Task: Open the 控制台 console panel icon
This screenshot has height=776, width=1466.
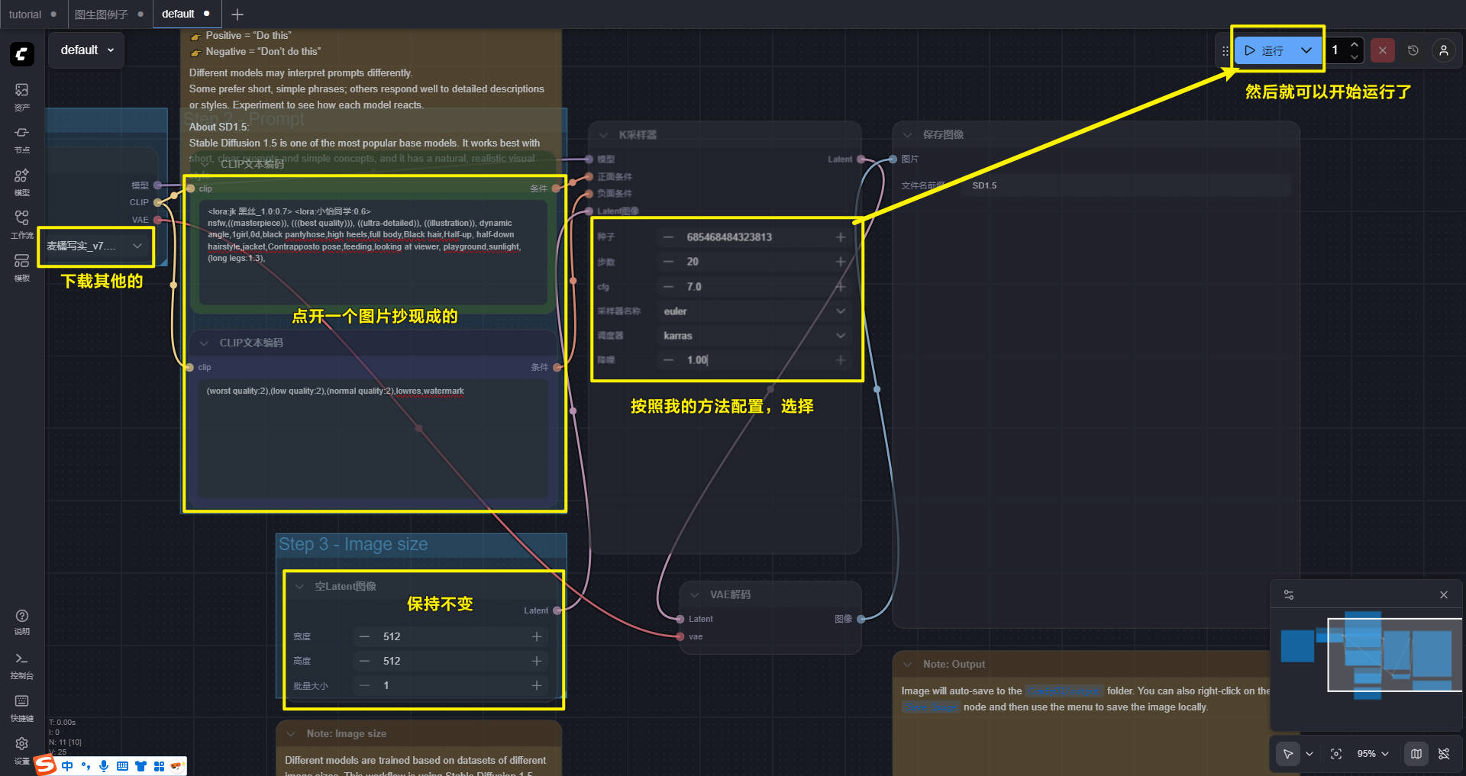Action: (21, 664)
